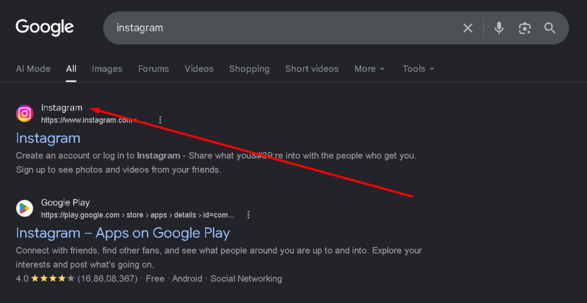The width and height of the screenshot is (587, 303).
Task: Open Google Lens image search
Action: (x=525, y=28)
